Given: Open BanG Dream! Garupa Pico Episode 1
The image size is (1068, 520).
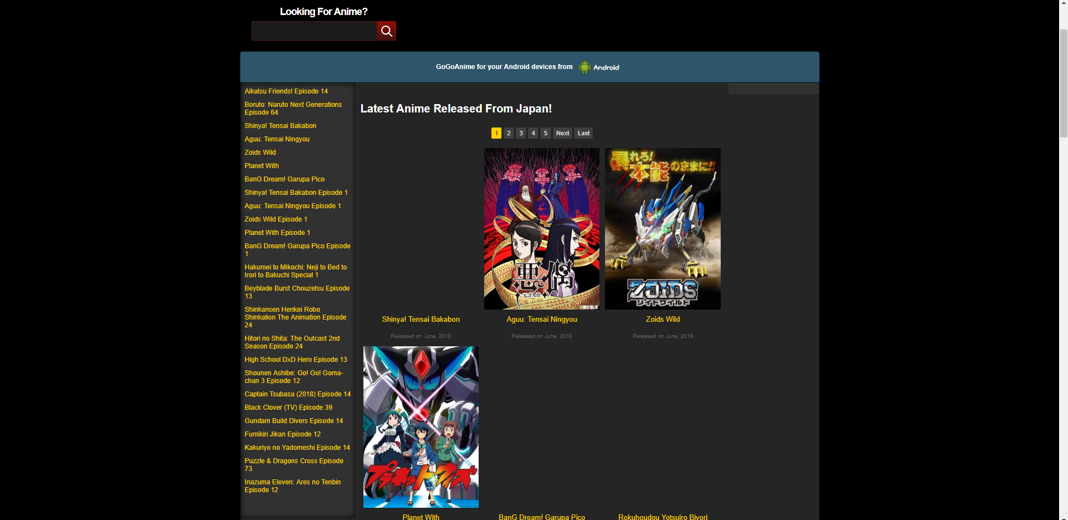Looking at the screenshot, I should coord(298,250).
